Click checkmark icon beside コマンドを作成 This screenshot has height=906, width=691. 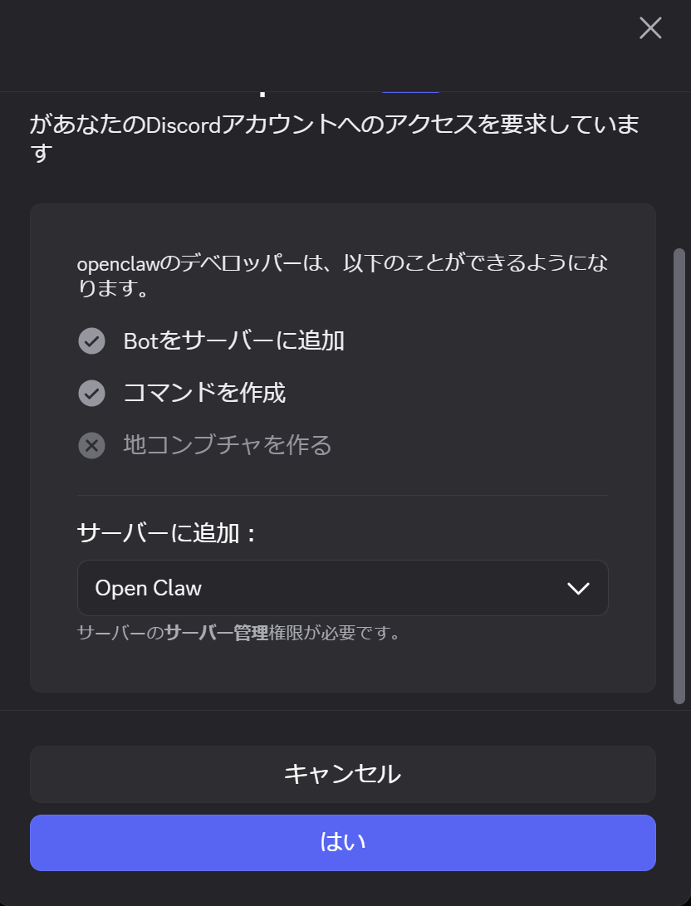91,393
